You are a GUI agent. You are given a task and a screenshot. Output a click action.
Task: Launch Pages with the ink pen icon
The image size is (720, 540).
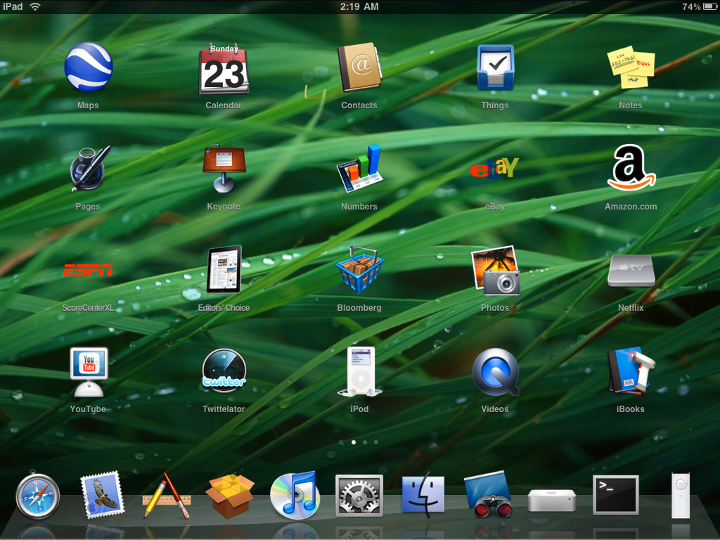(x=90, y=168)
